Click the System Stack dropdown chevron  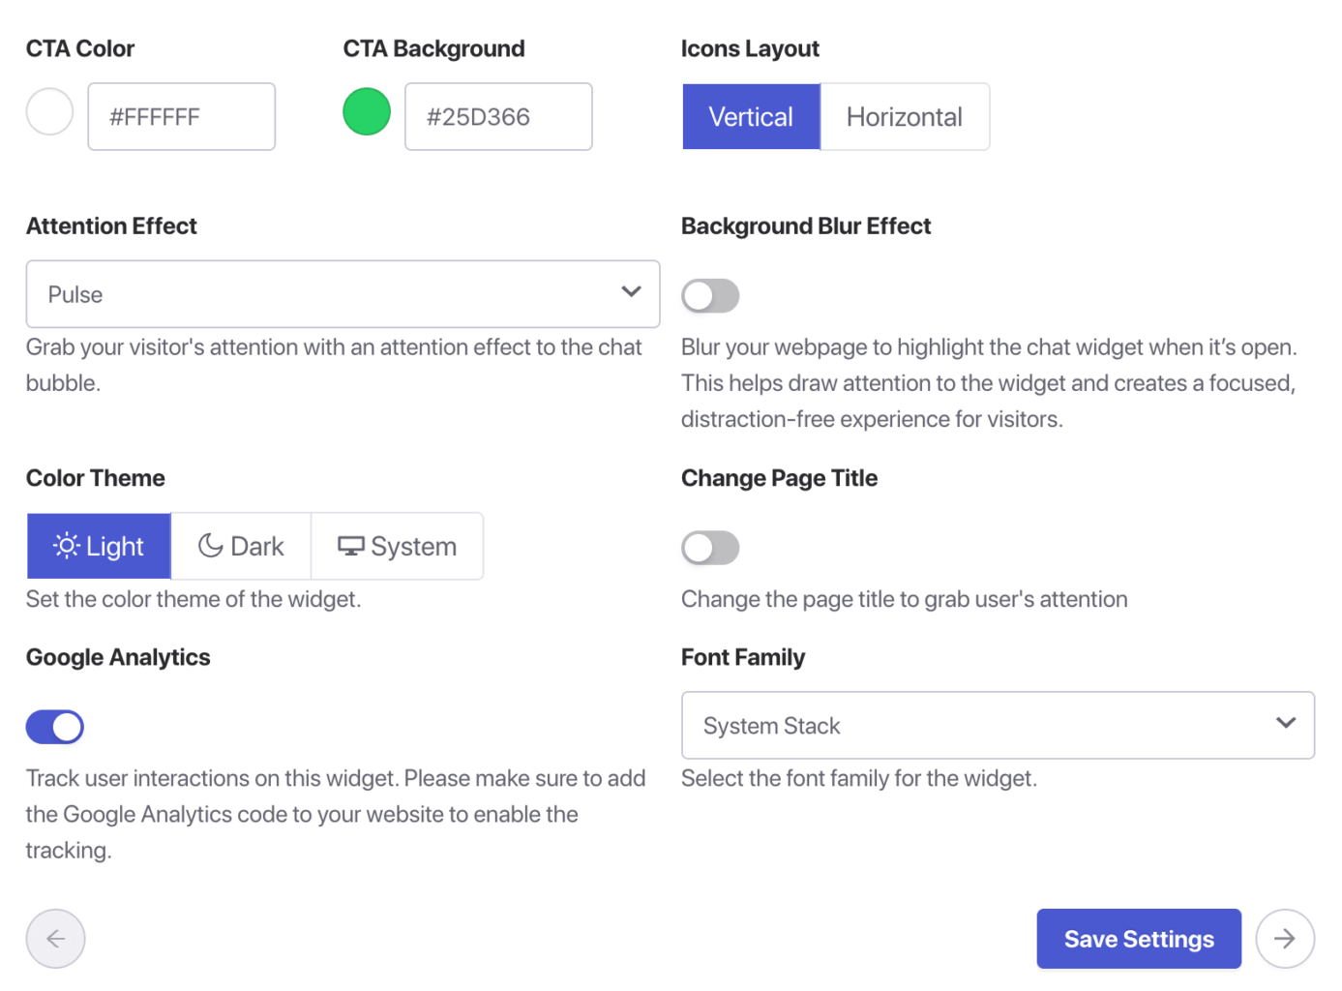click(1285, 723)
